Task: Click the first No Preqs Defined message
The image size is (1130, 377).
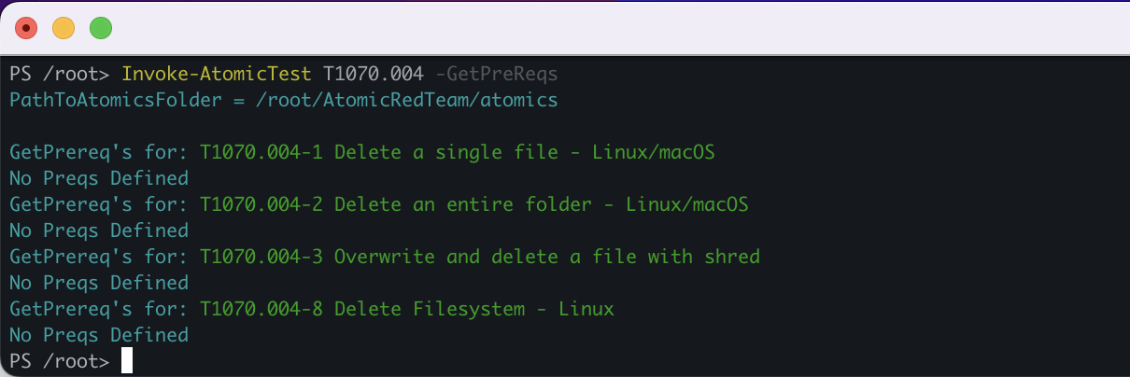Action: [x=99, y=177]
